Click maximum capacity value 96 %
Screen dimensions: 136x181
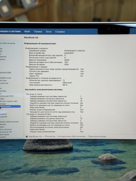click(x=65, y=85)
